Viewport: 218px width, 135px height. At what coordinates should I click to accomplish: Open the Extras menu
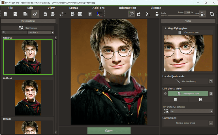click(74, 8)
